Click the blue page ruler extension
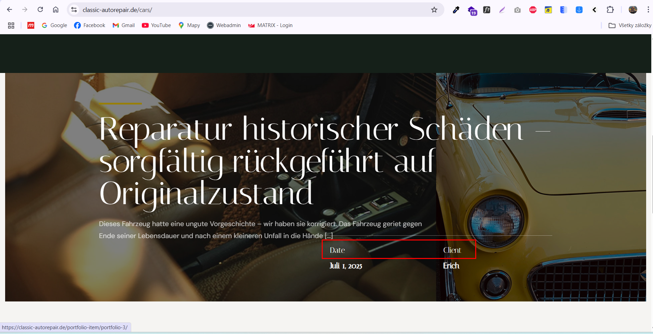Image resolution: width=653 pixels, height=334 pixels. point(563,10)
